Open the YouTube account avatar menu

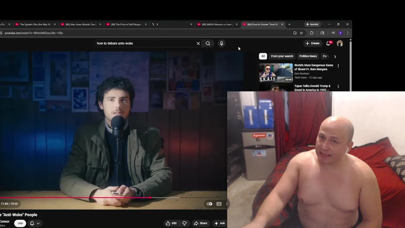coord(340,43)
